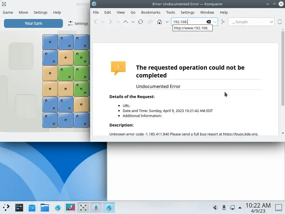This screenshot has width=285, height=214.
Task: Open Konqueror Settings menu
Action: tap(187, 12)
